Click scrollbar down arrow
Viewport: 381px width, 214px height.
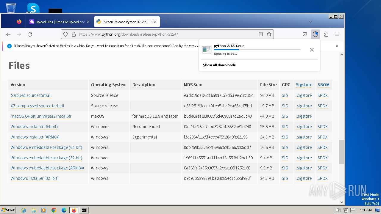[342, 202]
